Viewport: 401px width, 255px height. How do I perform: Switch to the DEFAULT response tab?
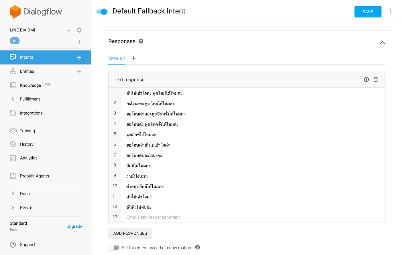(117, 59)
